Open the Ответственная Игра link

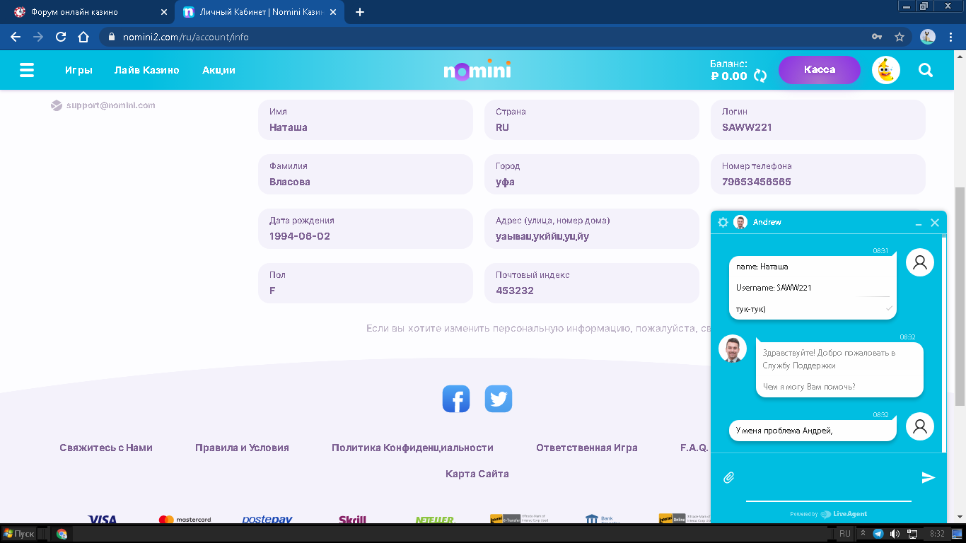[587, 448]
